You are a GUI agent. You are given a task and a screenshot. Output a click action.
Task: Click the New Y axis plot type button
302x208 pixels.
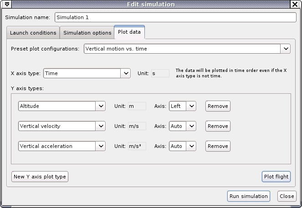click(x=40, y=177)
